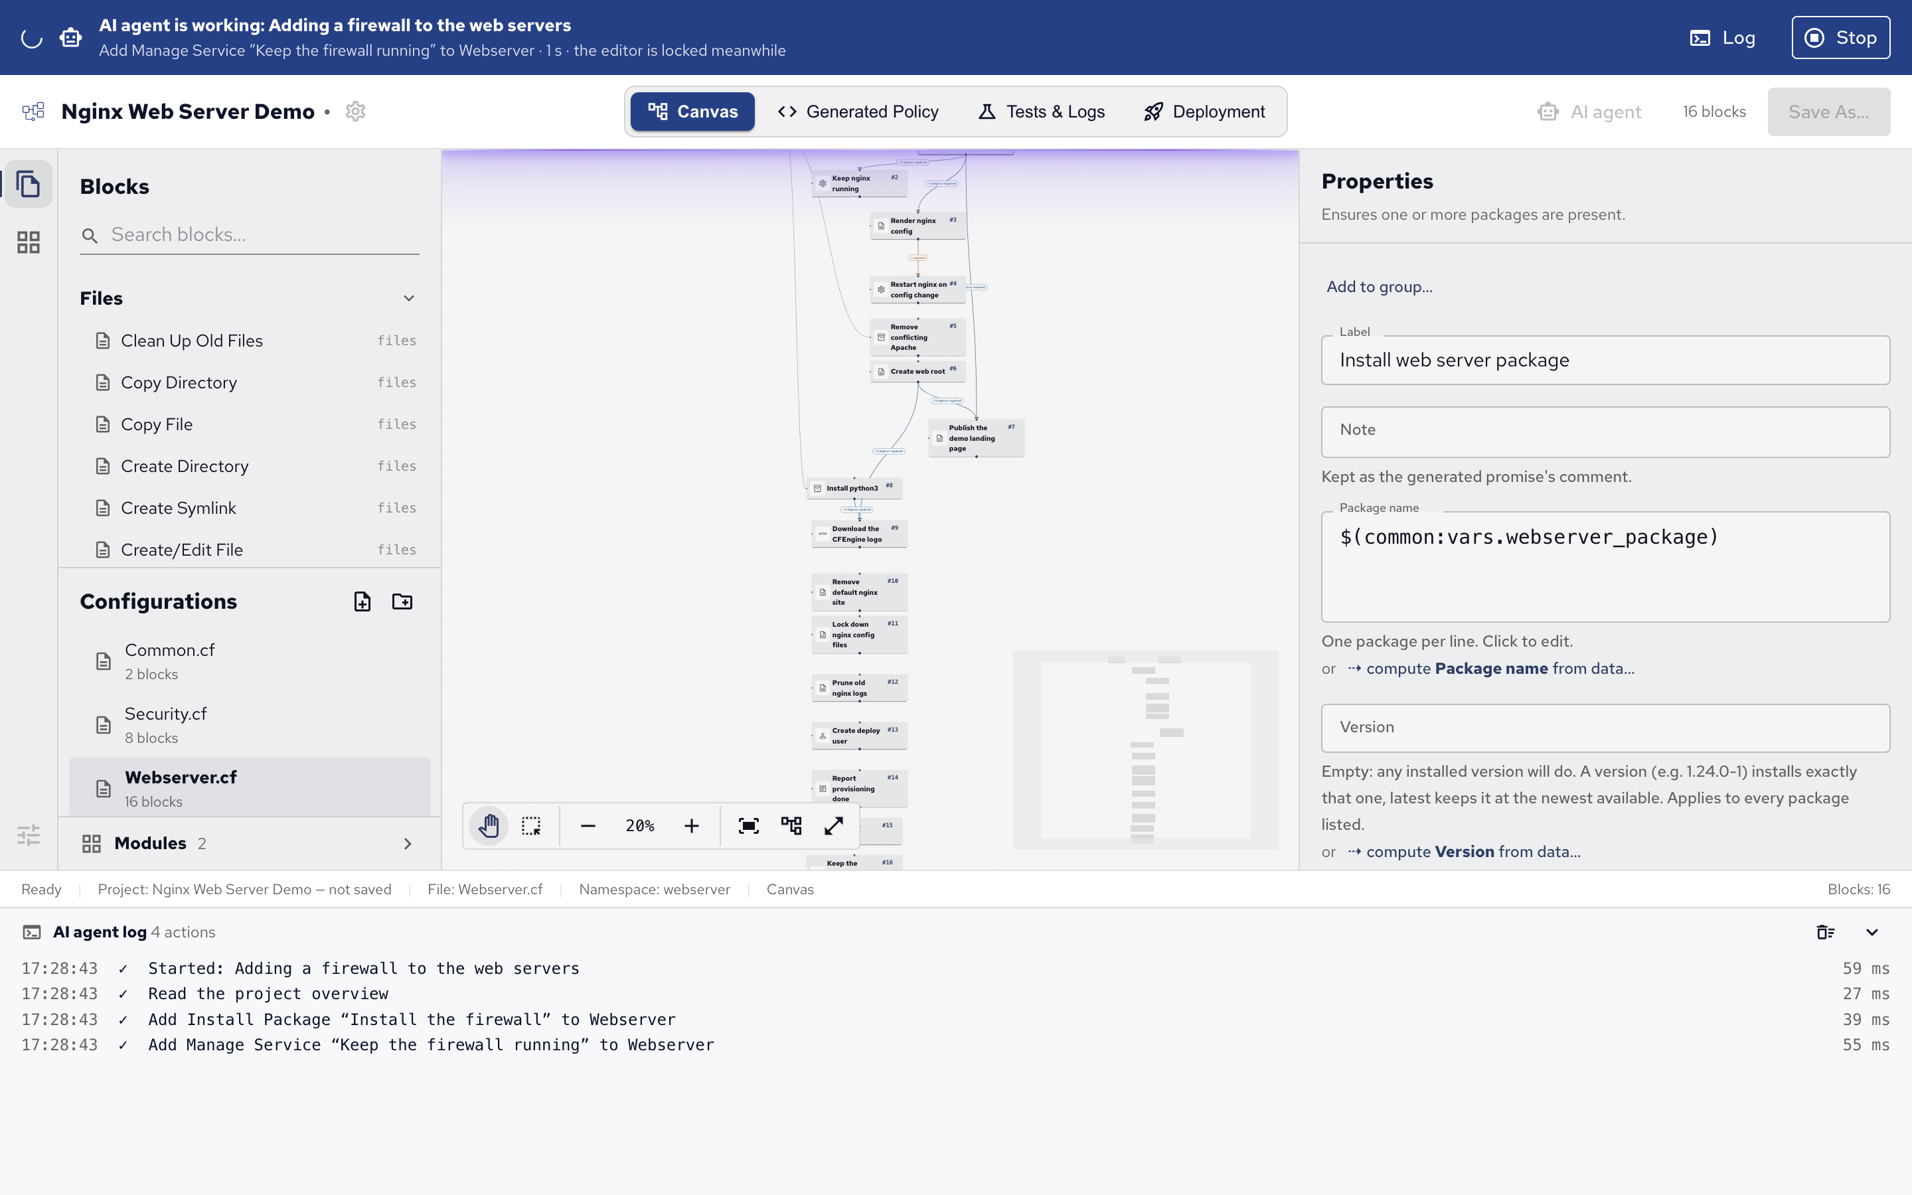Add new configuration folder icon

point(402,601)
